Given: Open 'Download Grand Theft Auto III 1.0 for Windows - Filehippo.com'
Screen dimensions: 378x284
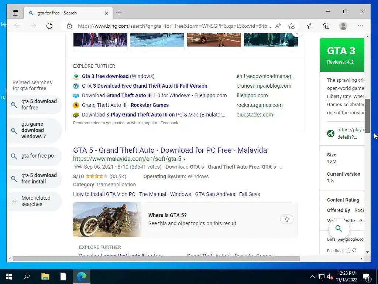Looking at the screenshot, I should tap(154, 96).
